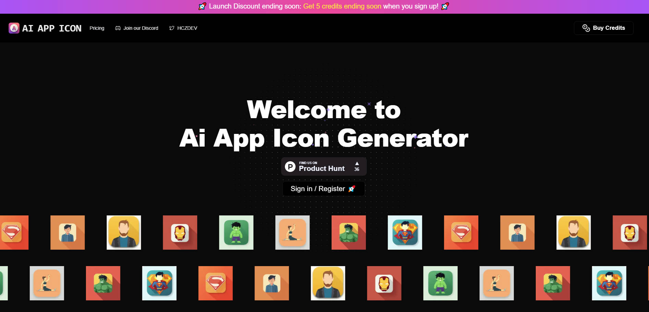
Task: Click the Buy Credits button
Action: [x=603, y=28]
